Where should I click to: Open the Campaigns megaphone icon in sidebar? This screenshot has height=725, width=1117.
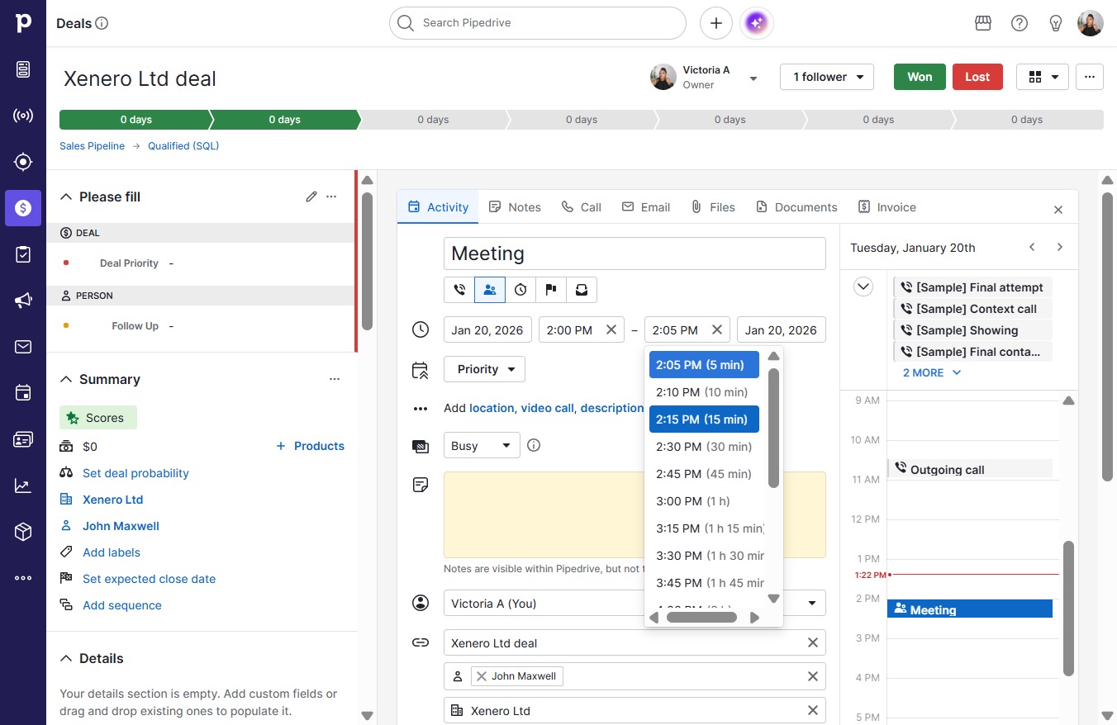23,301
